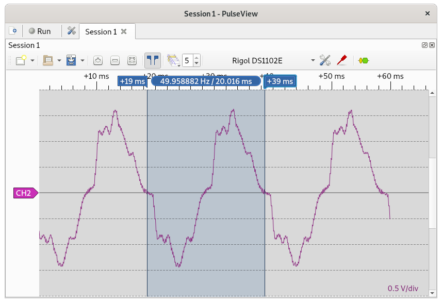This screenshot has width=442, height=303.
Task: Expand the new view dropdown arrow
Action: [x=32, y=60]
